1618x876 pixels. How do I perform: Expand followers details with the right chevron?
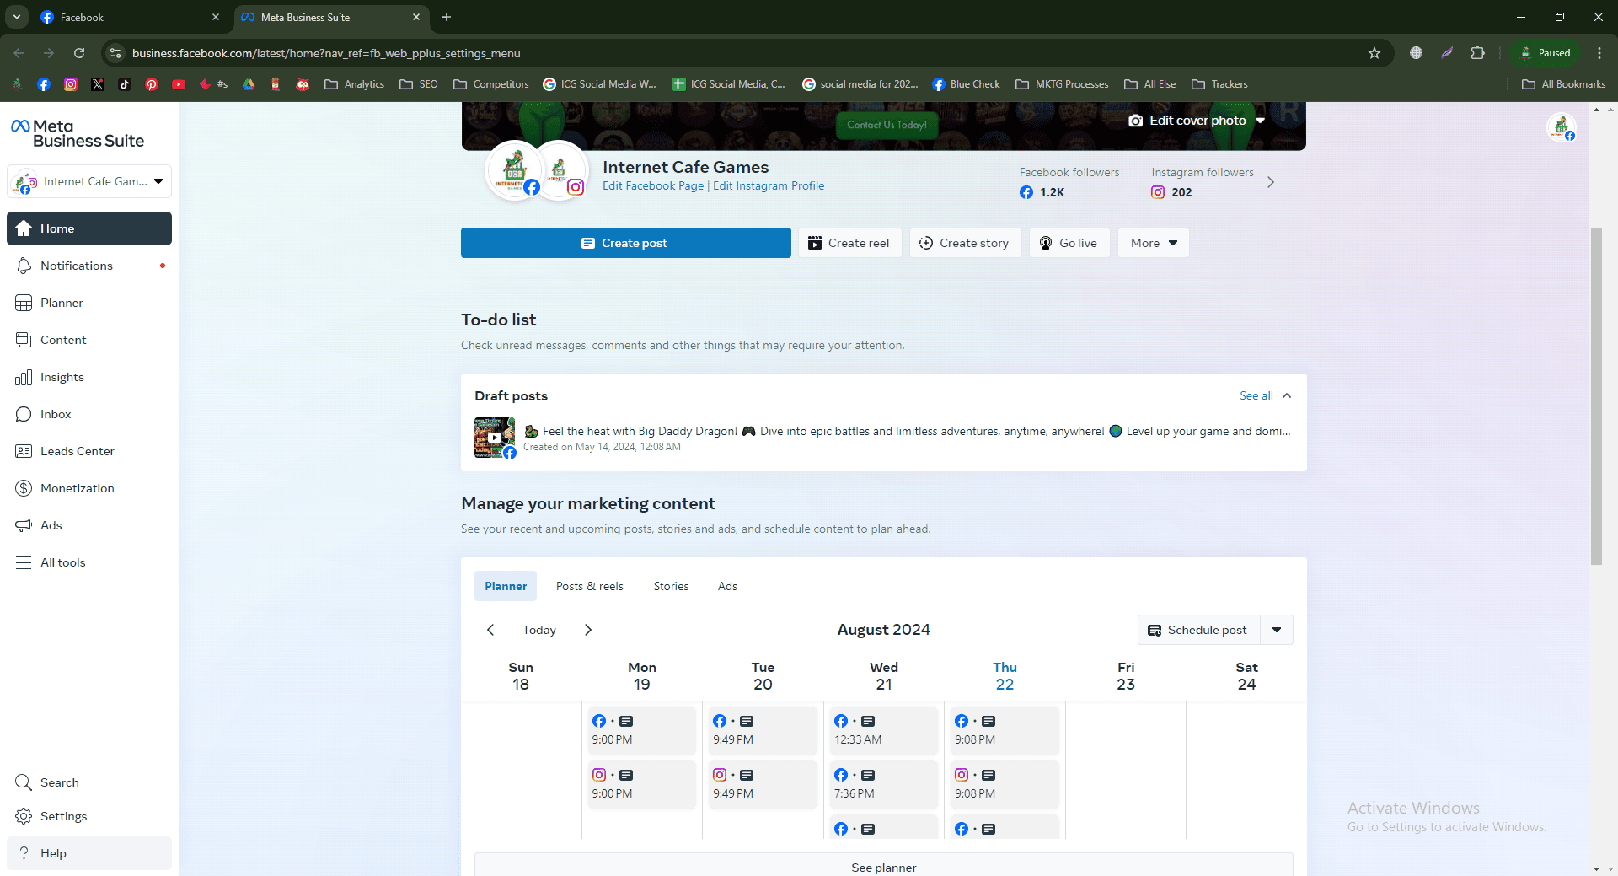pyautogui.click(x=1271, y=182)
